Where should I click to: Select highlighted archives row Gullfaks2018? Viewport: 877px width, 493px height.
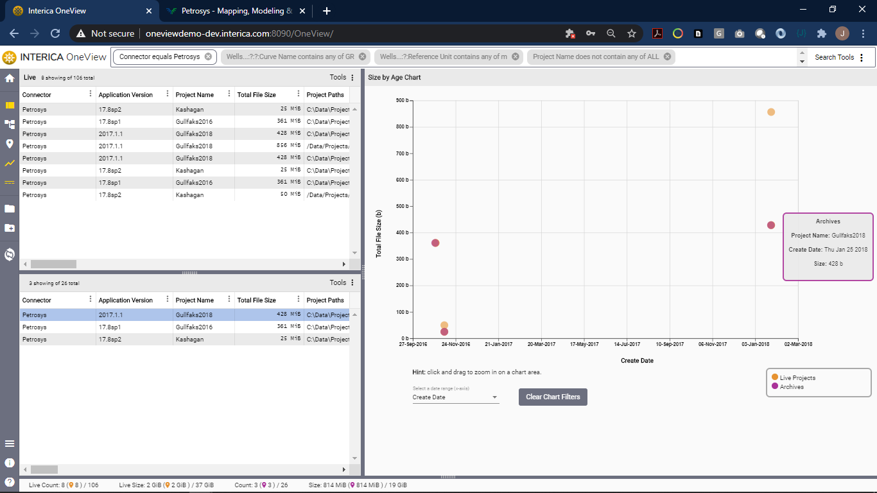(185, 315)
